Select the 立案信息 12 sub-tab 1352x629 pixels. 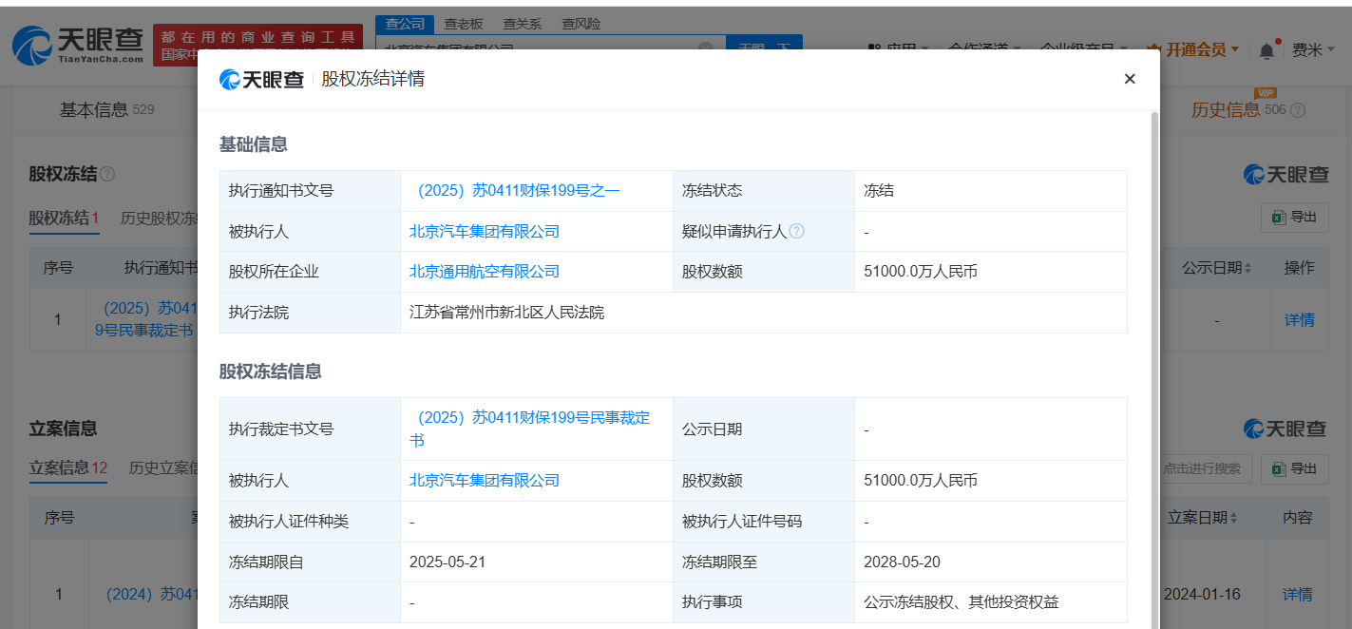click(x=68, y=467)
